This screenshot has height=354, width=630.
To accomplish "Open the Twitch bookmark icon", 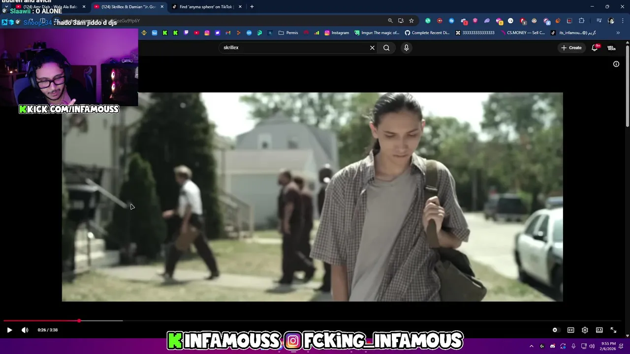I will (186, 33).
